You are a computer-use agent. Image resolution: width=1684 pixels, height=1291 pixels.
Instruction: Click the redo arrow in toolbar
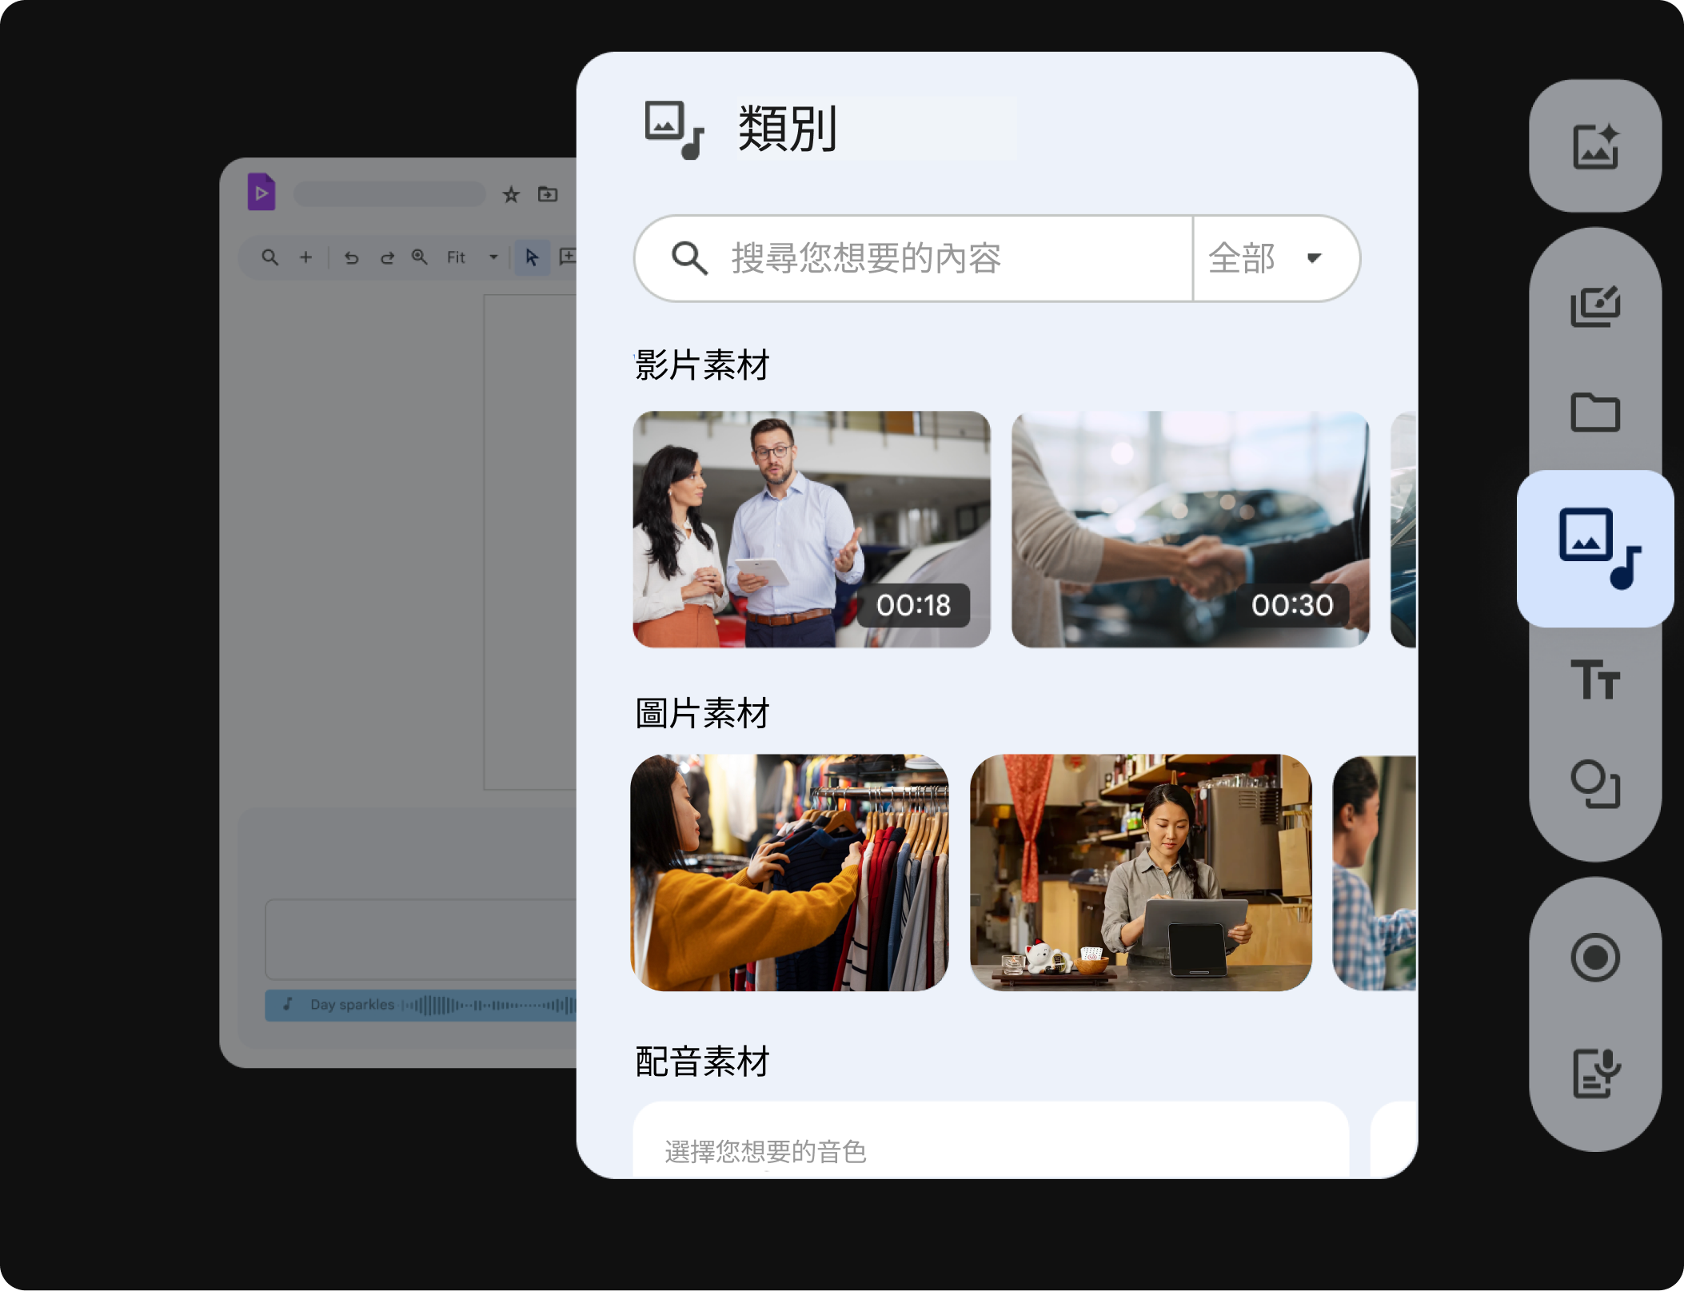(x=387, y=257)
